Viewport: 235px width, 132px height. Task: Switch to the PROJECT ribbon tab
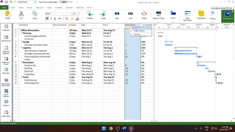click(x=40, y=8)
